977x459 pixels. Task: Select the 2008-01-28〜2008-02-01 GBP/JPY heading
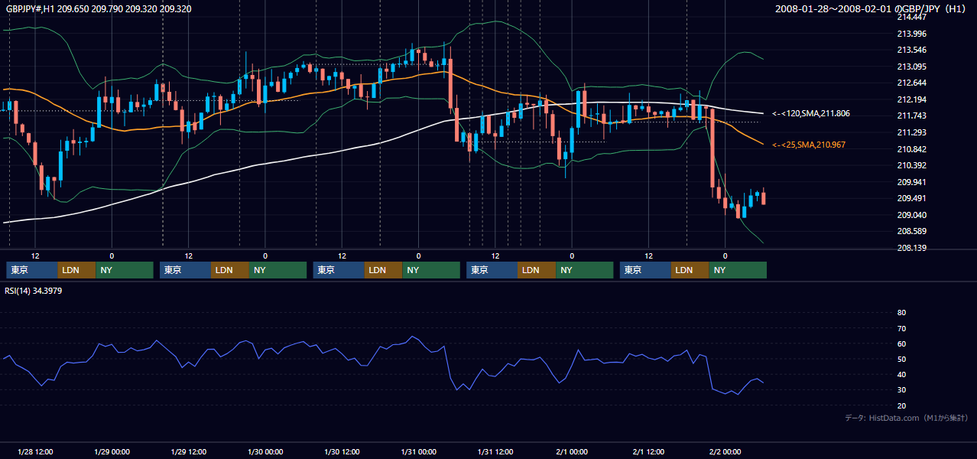coord(872,9)
